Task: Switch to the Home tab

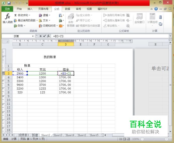Action: click(x=19, y=9)
